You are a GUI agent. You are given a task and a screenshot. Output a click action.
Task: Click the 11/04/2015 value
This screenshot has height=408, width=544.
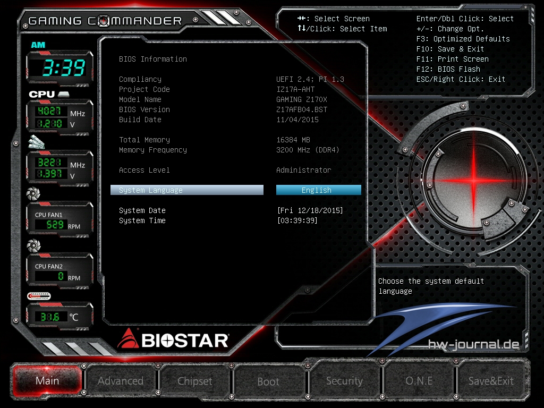297,120
